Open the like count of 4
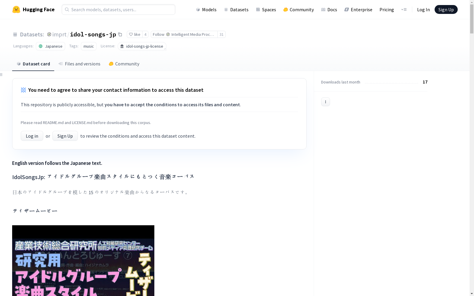 [145, 34]
